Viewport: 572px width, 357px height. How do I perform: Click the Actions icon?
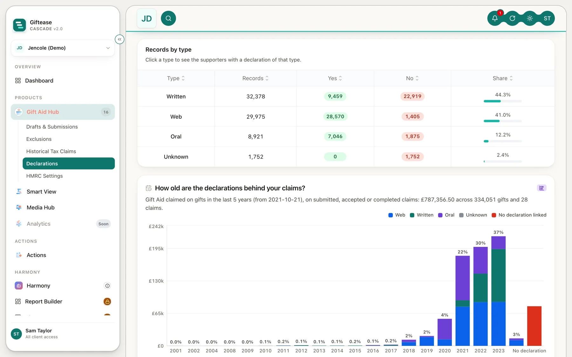pyautogui.click(x=19, y=255)
